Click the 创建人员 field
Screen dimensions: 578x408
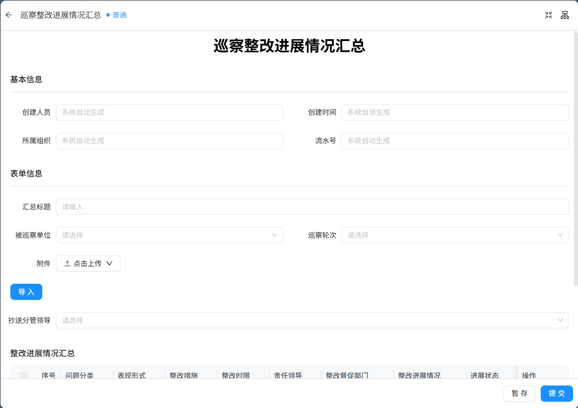tap(169, 113)
